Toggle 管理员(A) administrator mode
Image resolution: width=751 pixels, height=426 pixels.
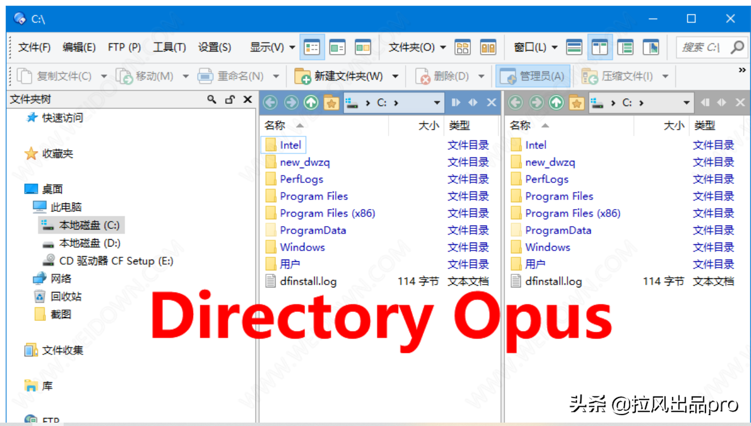pyautogui.click(x=533, y=76)
